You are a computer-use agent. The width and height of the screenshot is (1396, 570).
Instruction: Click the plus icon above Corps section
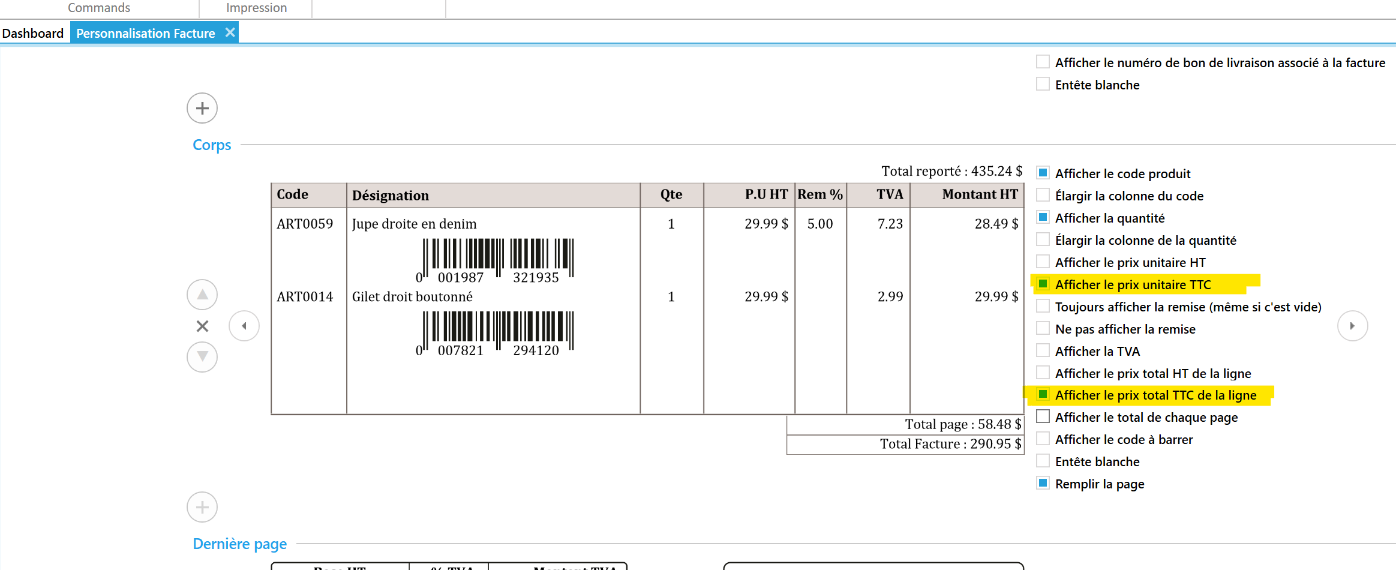click(202, 109)
